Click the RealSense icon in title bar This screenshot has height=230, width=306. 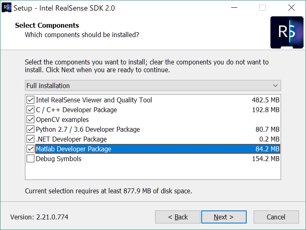point(6,8)
